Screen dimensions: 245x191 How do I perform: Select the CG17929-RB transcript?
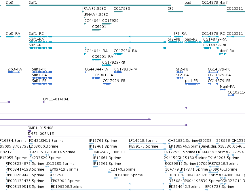[x=107, y=65]
